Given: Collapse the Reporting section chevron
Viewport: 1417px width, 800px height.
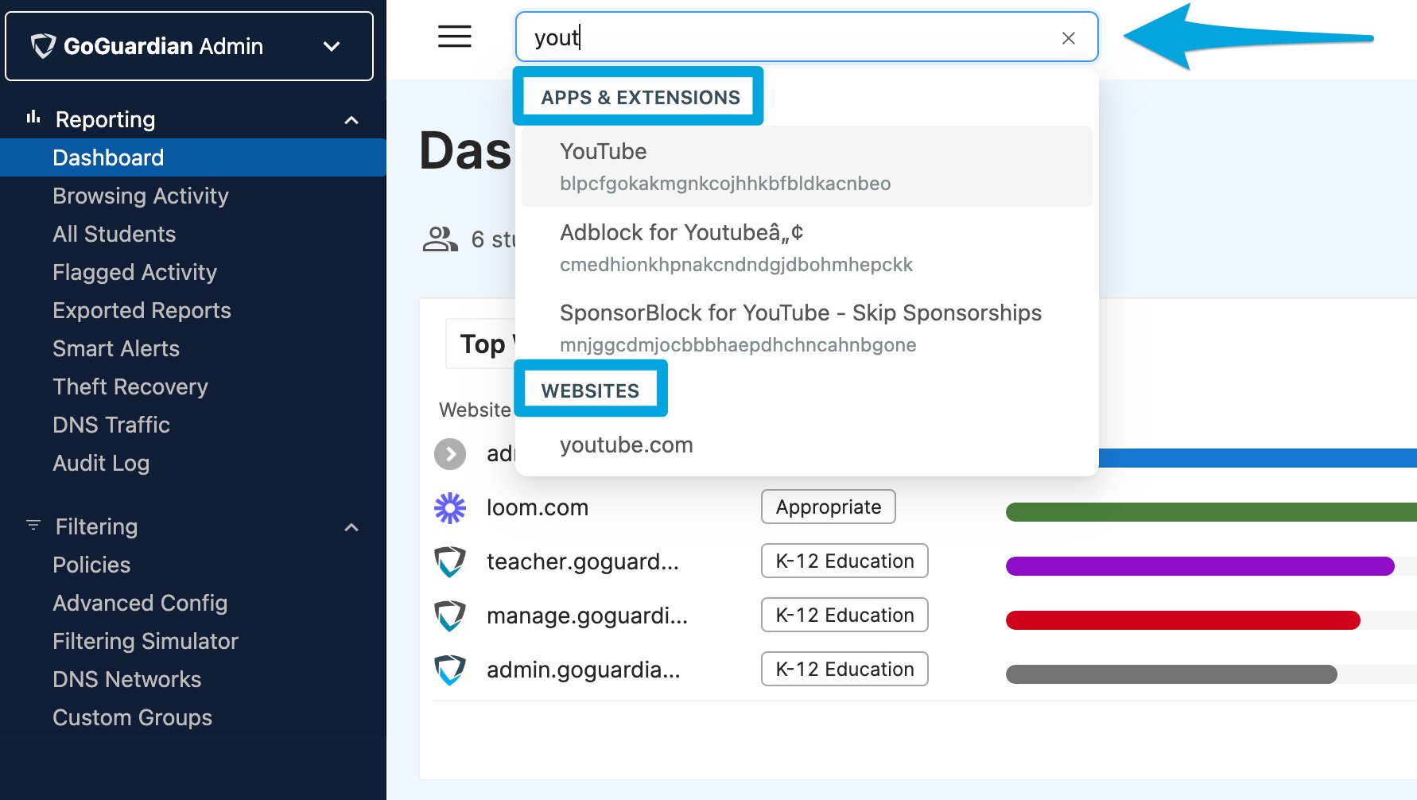Looking at the screenshot, I should [x=351, y=120].
